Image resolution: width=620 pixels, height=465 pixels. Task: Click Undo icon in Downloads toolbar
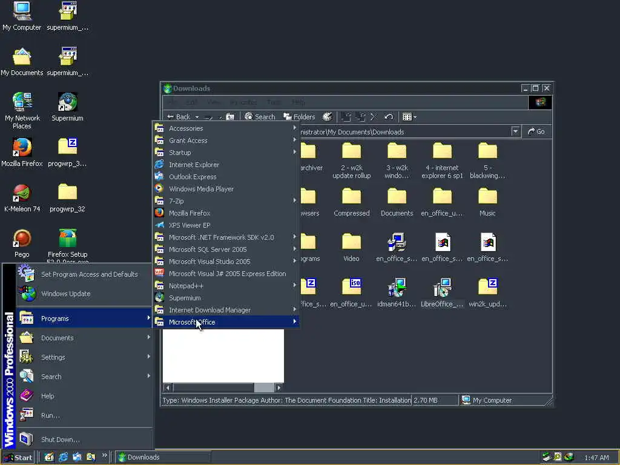pos(389,117)
